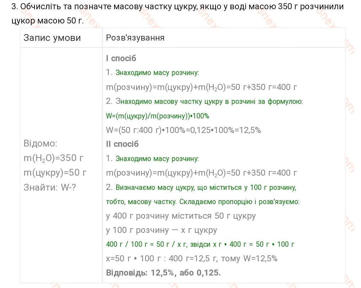The height and width of the screenshot is (288, 361).
Task: Click the line 'у 100 г розчину — х г цукру'
Action: tap(161, 230)
